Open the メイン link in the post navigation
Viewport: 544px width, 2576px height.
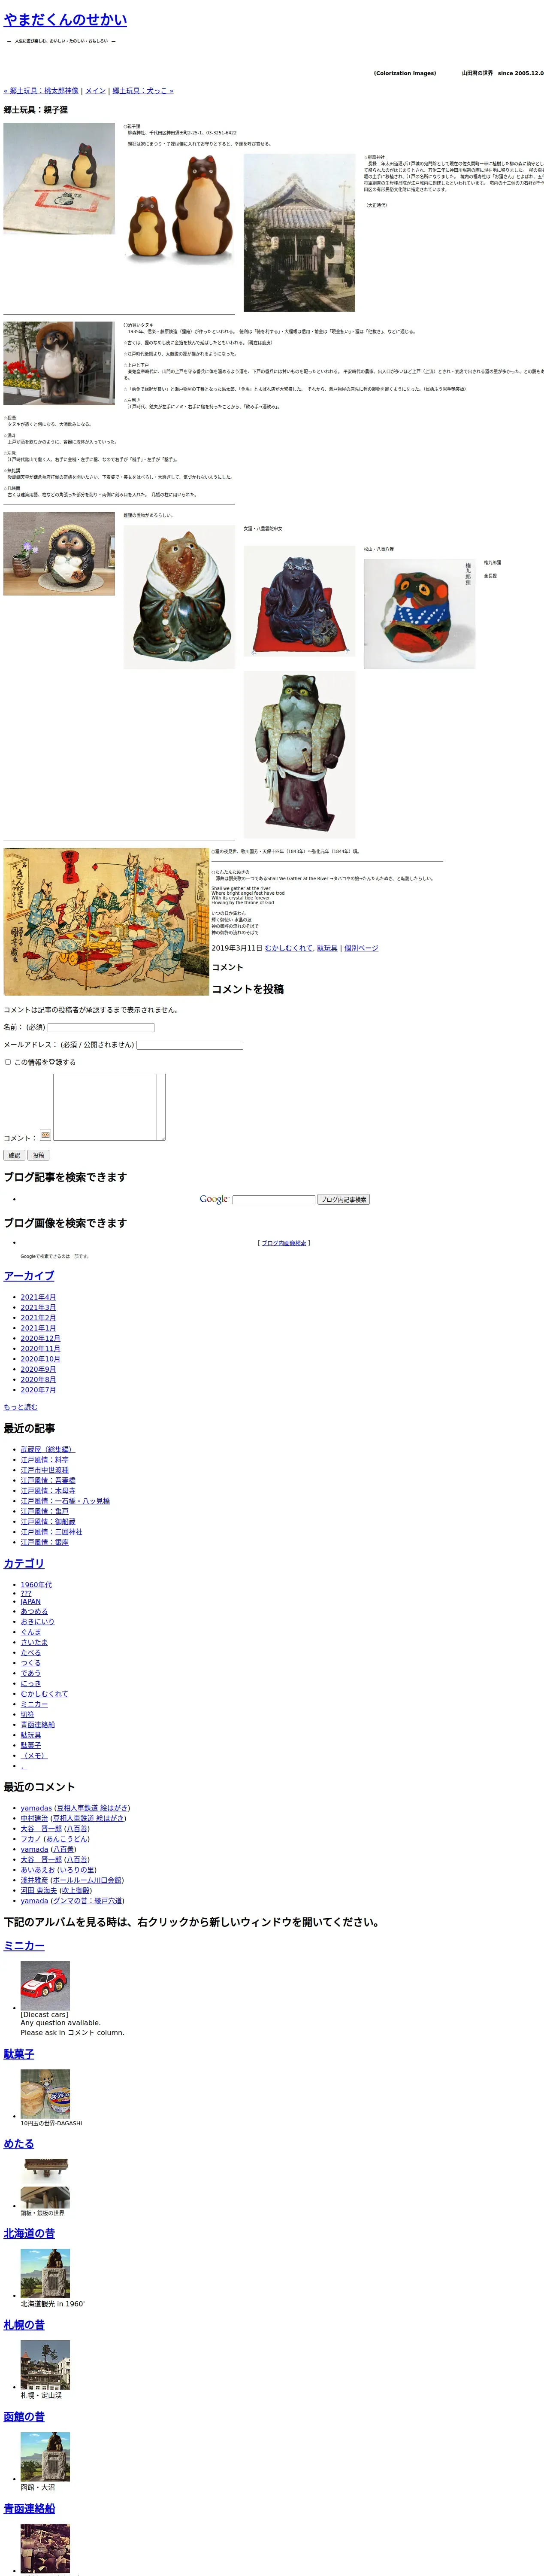pyautogui.click(x=95, y=91)
